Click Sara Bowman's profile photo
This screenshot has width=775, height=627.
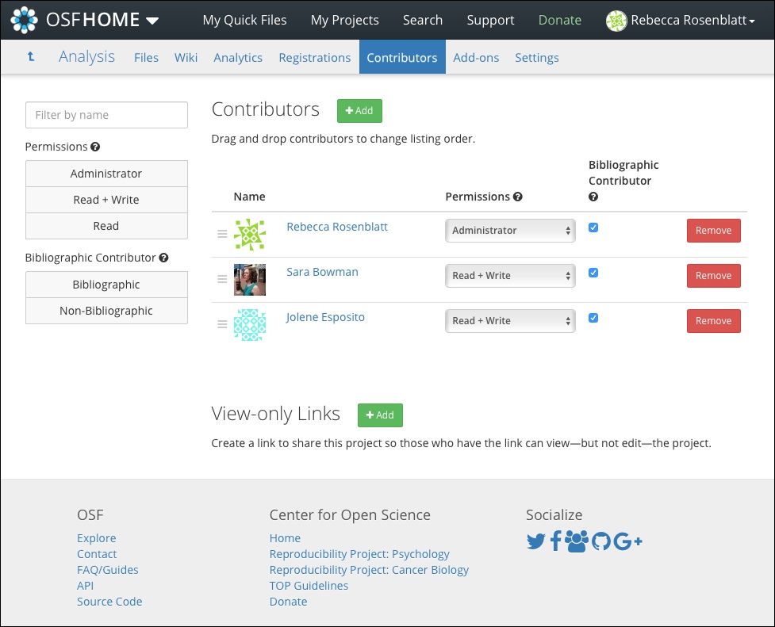pyautogui.click(x=250, y=280)
